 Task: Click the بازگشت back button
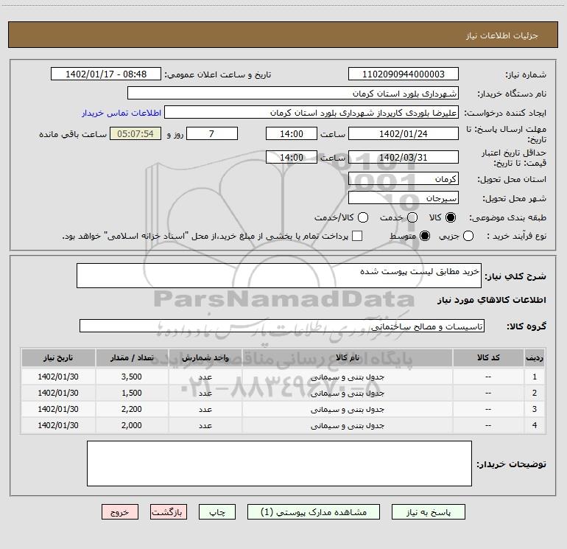click(169, 511)
